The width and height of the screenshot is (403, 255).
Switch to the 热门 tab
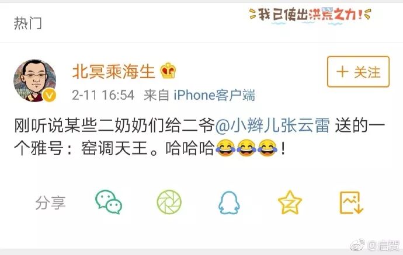point(27,23)
